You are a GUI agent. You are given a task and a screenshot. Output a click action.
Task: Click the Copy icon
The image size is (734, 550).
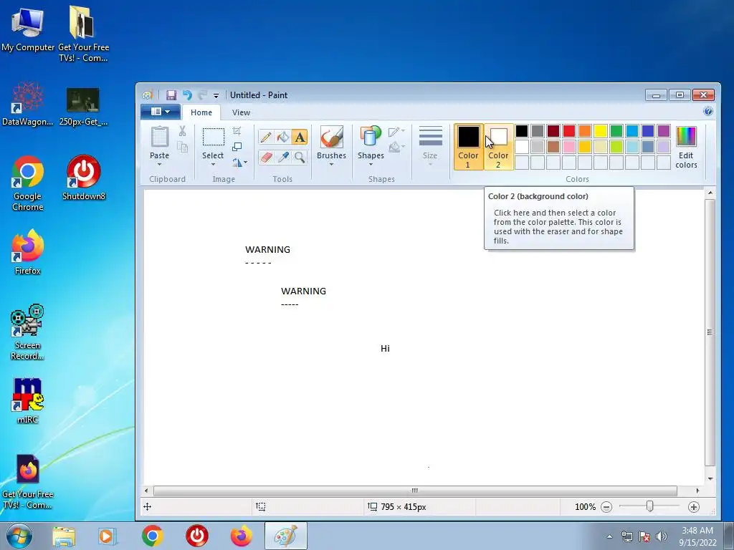[x=183, y=148]
